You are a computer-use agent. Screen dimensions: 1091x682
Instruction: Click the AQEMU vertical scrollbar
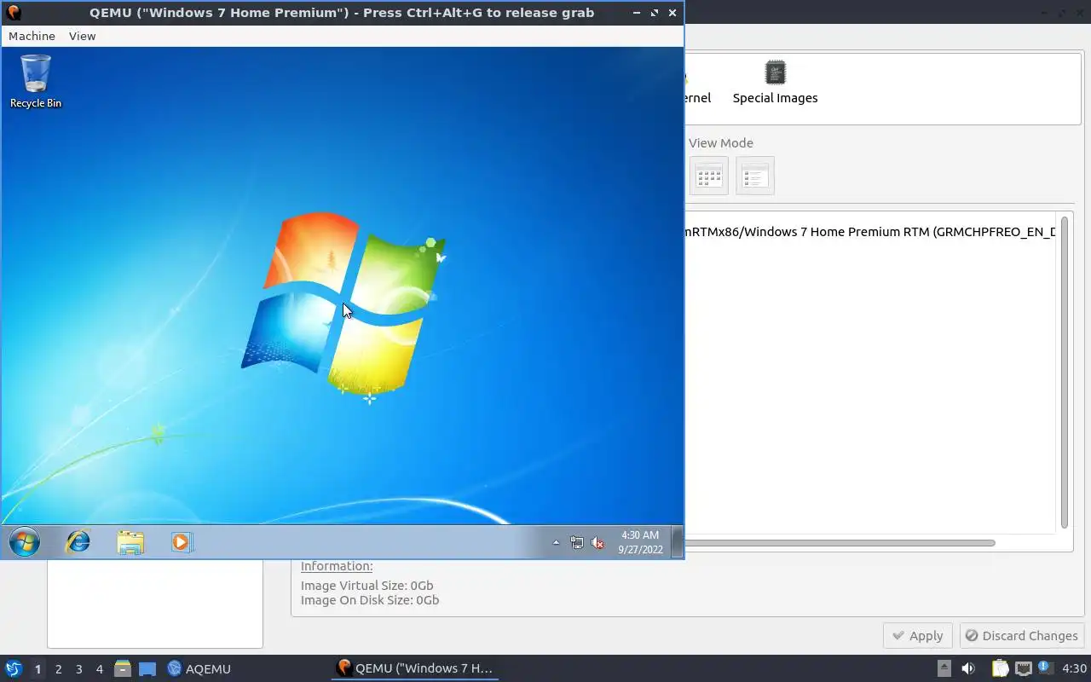[1065, 372]
